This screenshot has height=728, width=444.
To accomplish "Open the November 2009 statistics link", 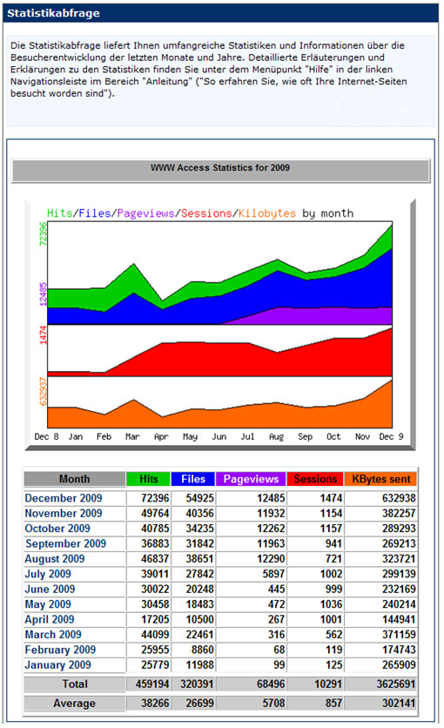I will point(63,514).
